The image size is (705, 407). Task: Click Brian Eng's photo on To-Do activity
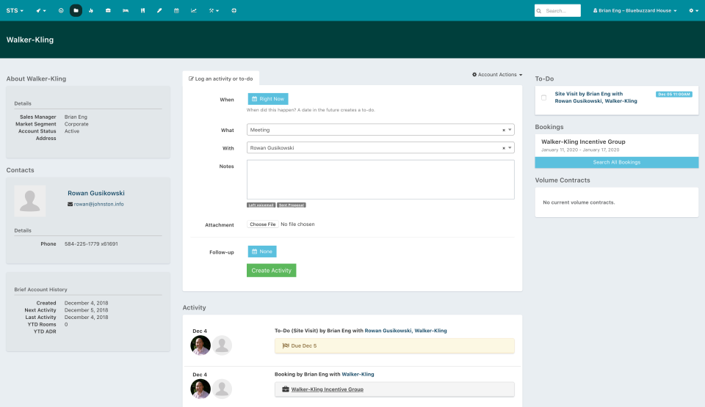200,345
